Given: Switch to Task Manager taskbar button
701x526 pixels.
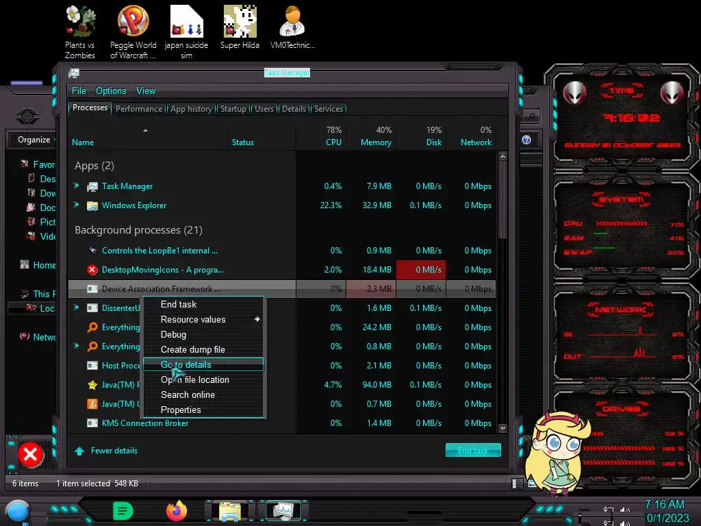Looking at the screenshot, I should pyautogui.click(x=283, y=511).
